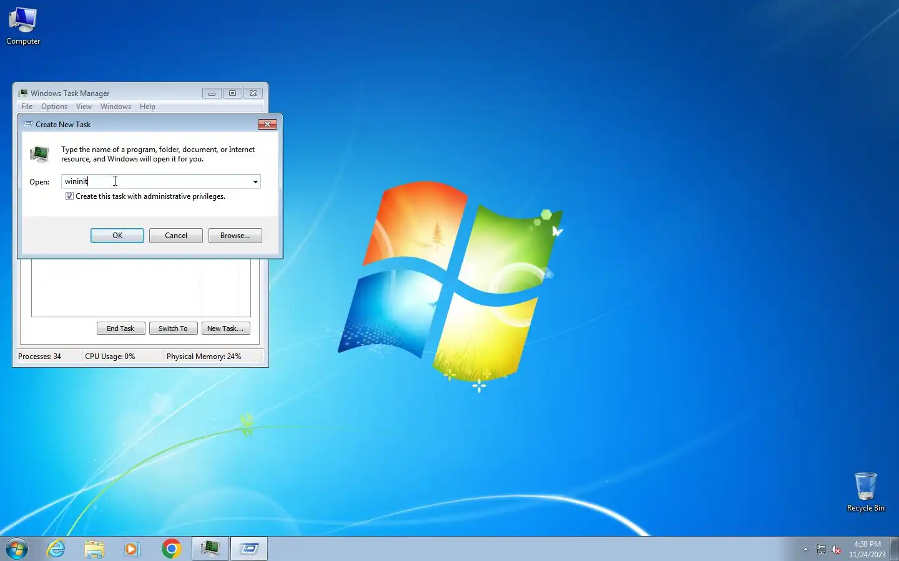Uncheck administrative privileges checkbox
Screen dimensions: 899x561
[x=69, y=196]
